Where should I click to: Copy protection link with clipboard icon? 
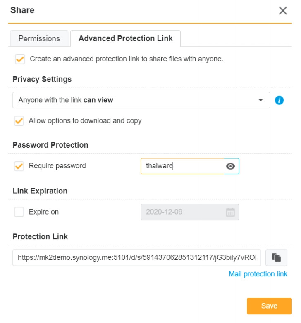276,258
